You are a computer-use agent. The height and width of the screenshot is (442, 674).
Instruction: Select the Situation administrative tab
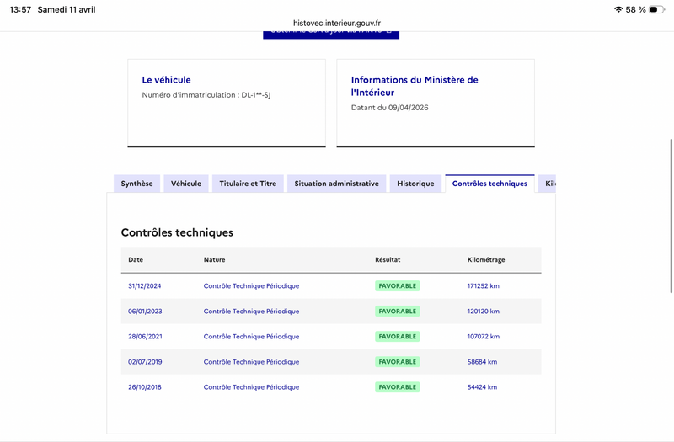tap(336, 184)
